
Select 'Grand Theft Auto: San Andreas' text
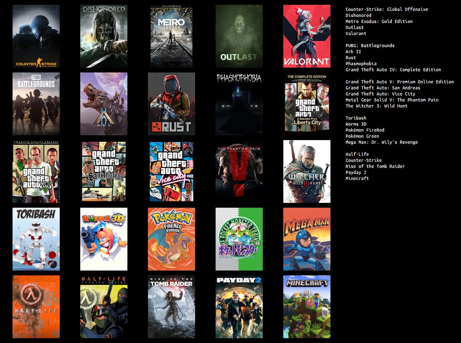coord(383,88)
